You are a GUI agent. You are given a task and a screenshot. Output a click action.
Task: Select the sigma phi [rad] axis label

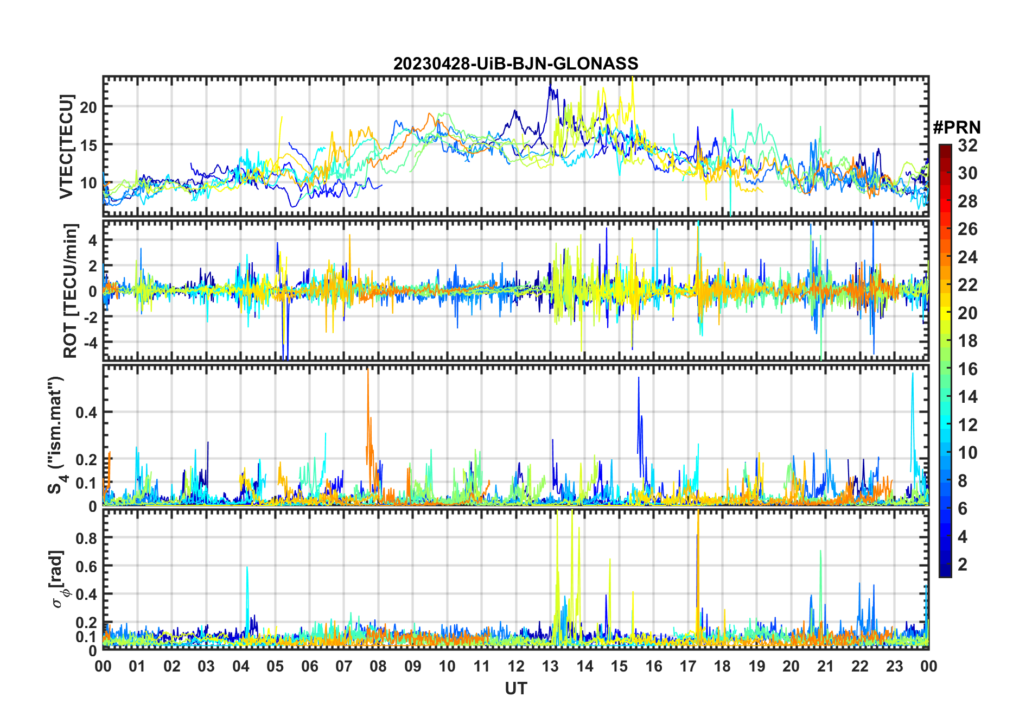click(61, 579)
